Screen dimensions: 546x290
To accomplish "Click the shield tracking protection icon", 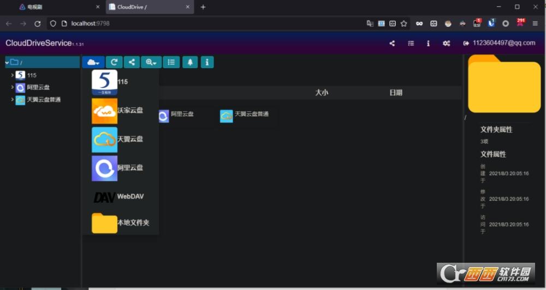I will [53, 23].
